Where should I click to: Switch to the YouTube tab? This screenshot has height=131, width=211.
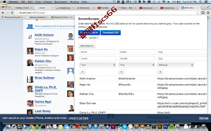(105, 8)
